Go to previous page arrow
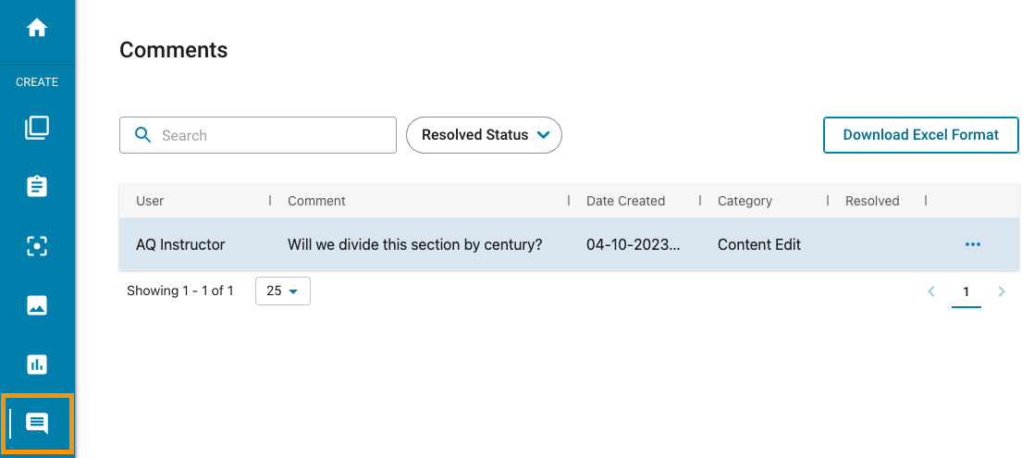 [x=931, y=291]
